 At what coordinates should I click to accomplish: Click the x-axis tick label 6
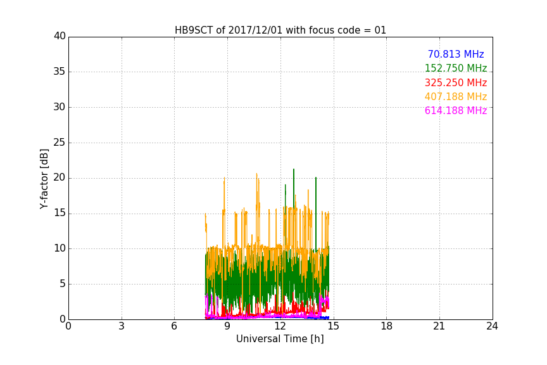pos(174,326)
